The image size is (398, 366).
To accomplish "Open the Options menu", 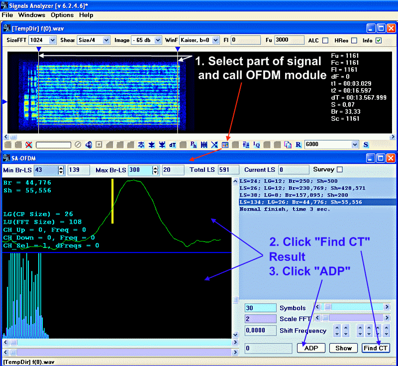I will click(x=62, y=15).
